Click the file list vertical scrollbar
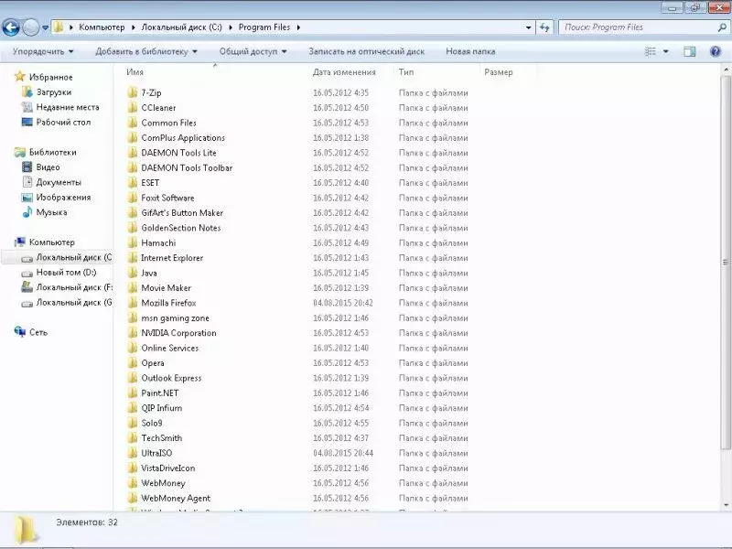This screenshot has width=732, height=549. [x=726, y=262]
